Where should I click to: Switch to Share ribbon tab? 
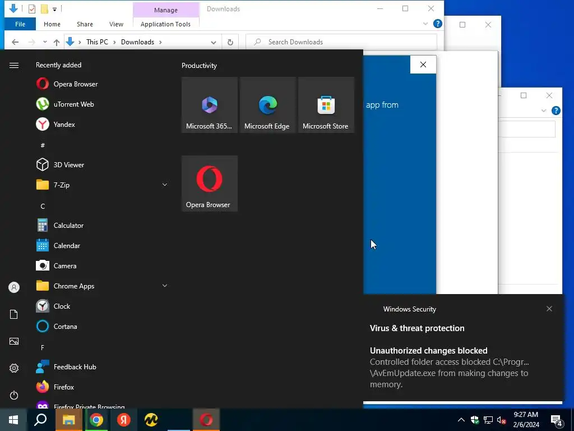85,24
